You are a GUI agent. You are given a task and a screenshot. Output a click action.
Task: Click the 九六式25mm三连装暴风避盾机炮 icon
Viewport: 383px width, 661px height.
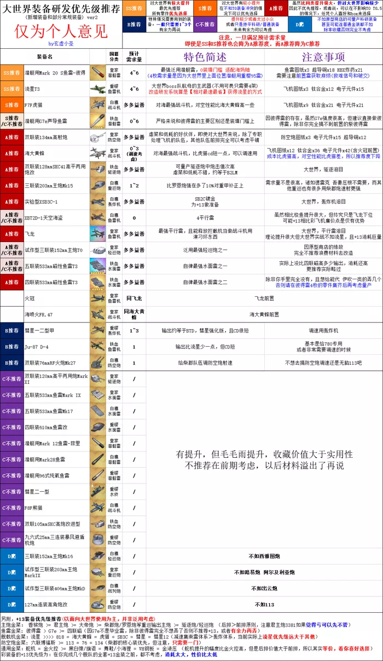click(99, 539)
